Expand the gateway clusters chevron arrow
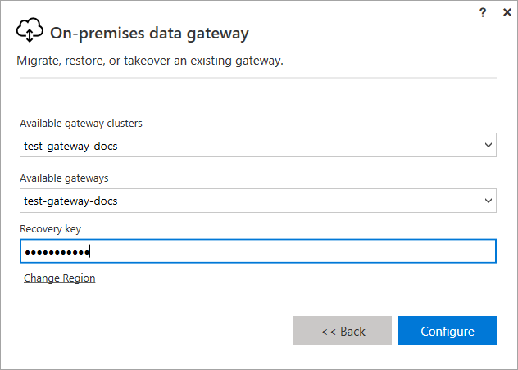 tap(488, 146)
